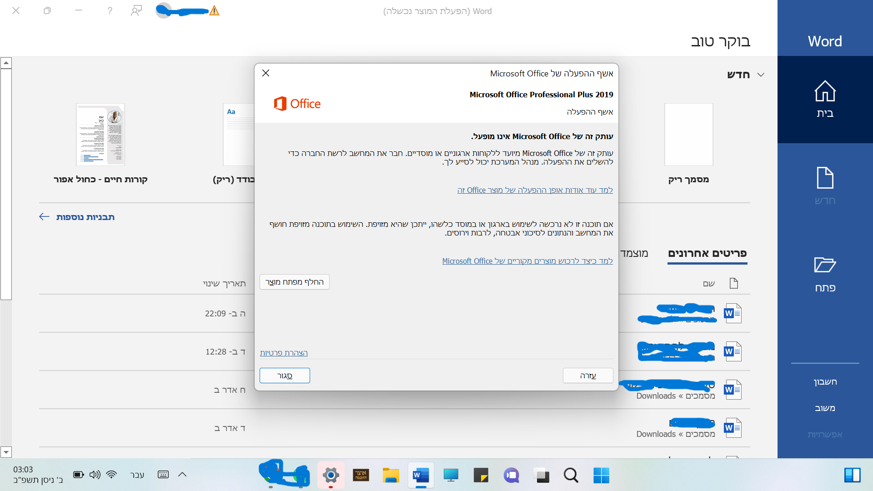Open link about how this Office product is activated

[x=535, y=190]
